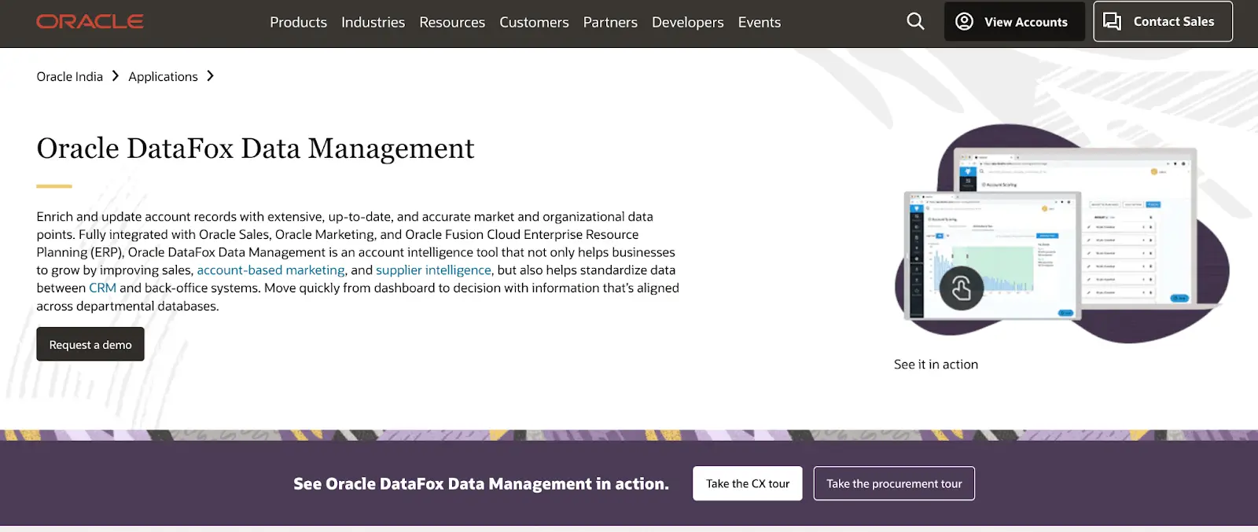Open the Developers menu
This screenshot has width=1258, height=532.
point(687,22)
